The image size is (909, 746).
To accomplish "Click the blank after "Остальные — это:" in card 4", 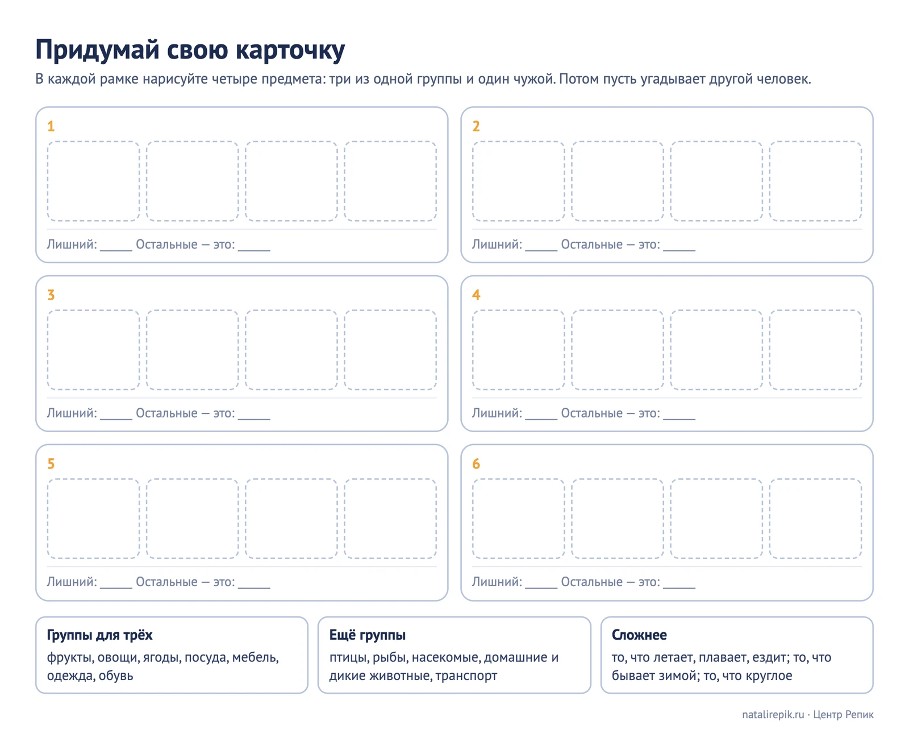I will (679, 415).
